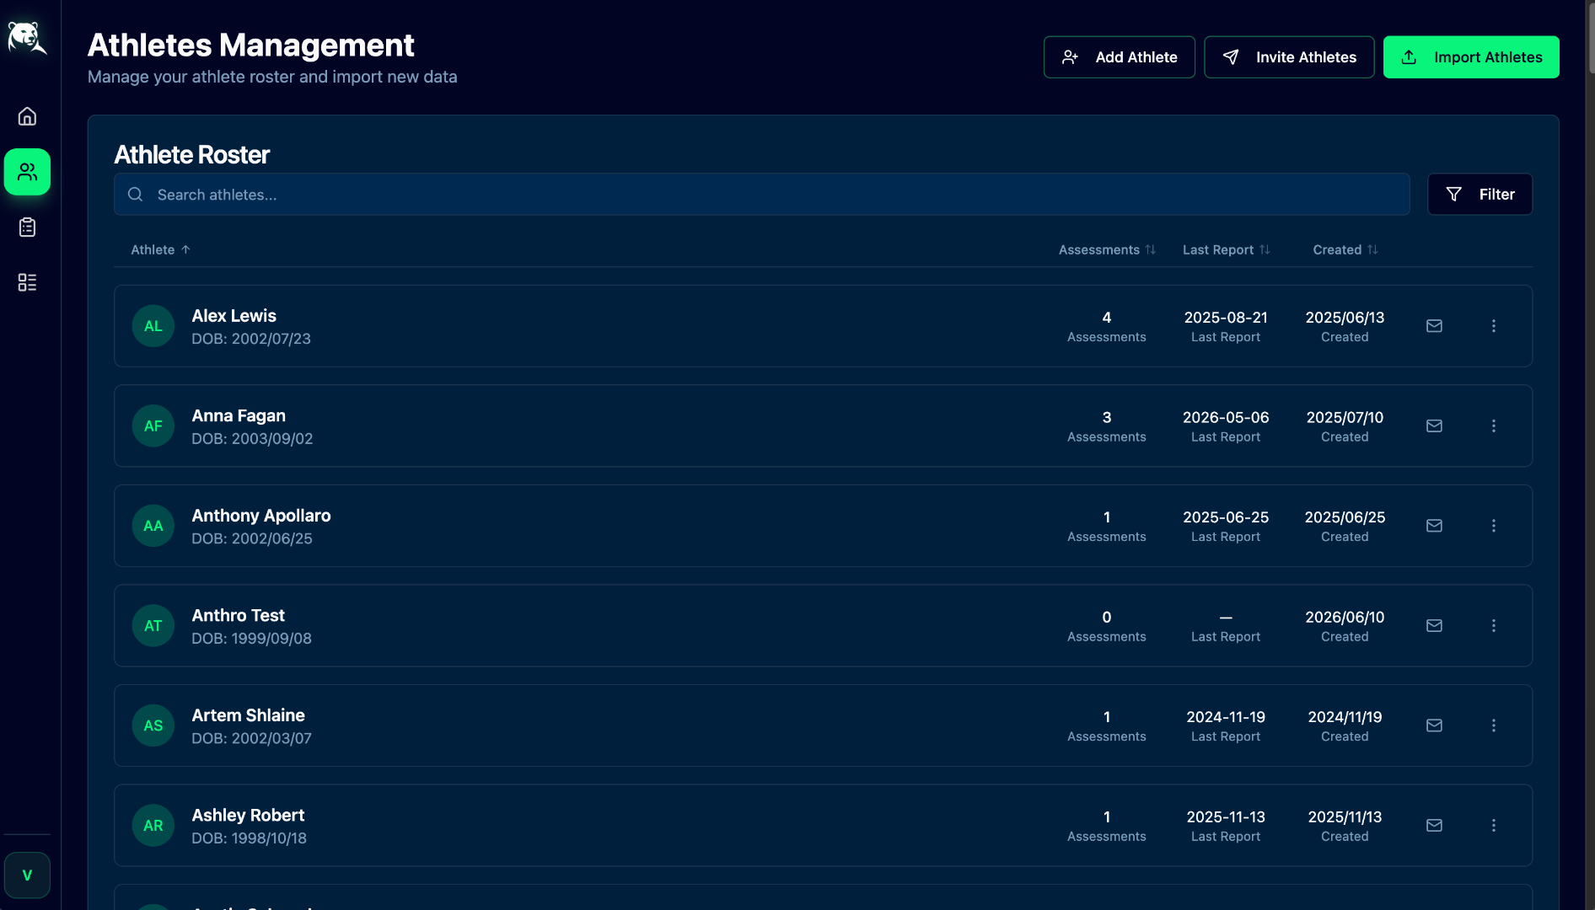Open the Filter button
Image resolution: width=1595 pixels, height=910 pixels.
(x=1480, y=195)
